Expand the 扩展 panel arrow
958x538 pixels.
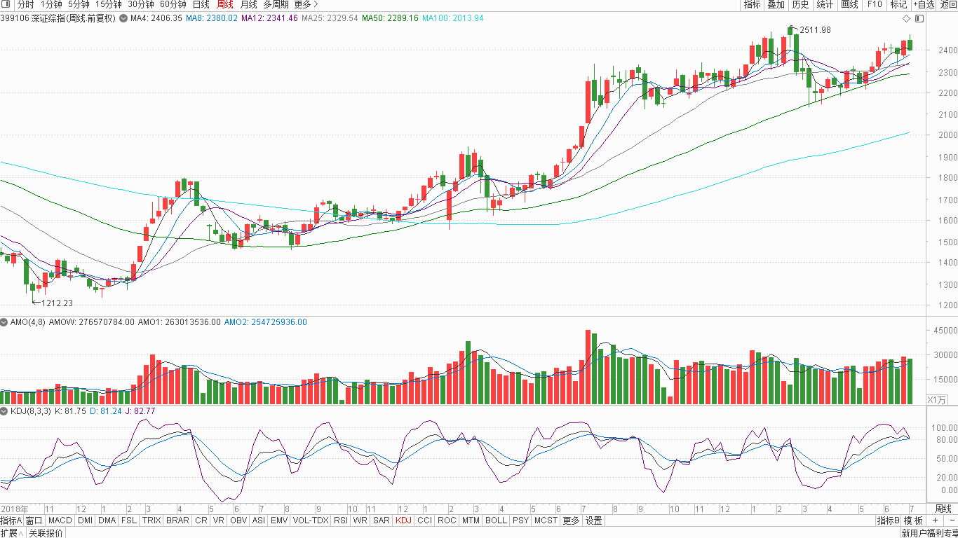point(22,533)
